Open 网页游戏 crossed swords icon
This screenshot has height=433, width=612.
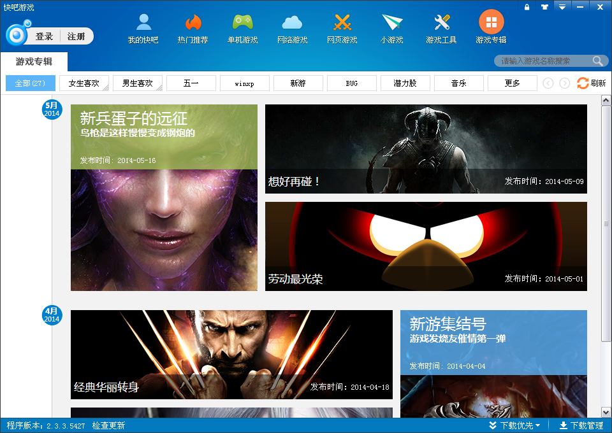pos(342,22)
